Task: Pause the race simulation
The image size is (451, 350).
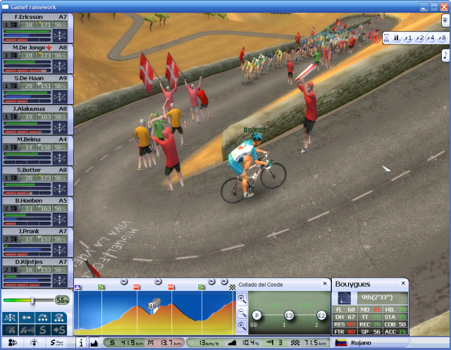Action: [396, 38]
